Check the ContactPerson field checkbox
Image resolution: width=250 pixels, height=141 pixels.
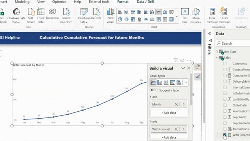pos(225,70)
